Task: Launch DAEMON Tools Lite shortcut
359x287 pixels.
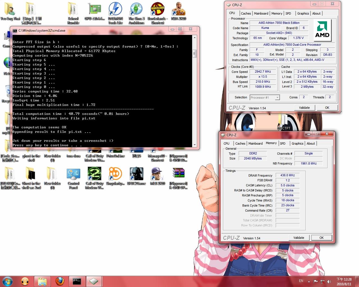Action: tap(116, 13)
